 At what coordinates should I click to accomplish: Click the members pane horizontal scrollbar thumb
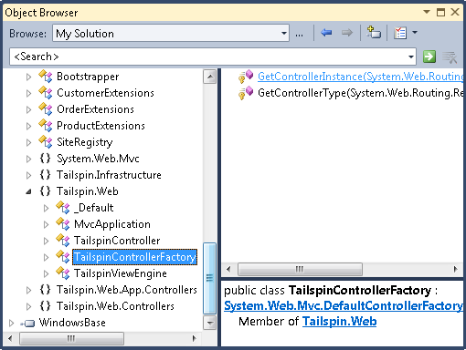point(300,269)
